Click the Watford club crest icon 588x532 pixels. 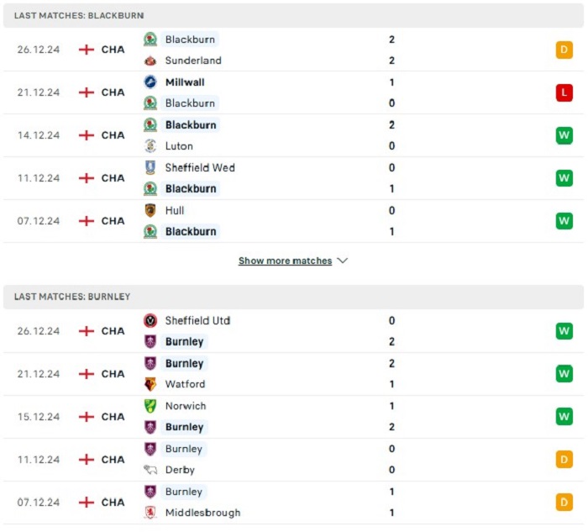150,384
